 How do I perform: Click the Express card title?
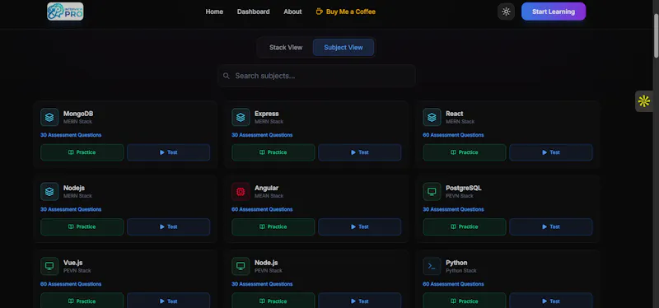point(266,114)
